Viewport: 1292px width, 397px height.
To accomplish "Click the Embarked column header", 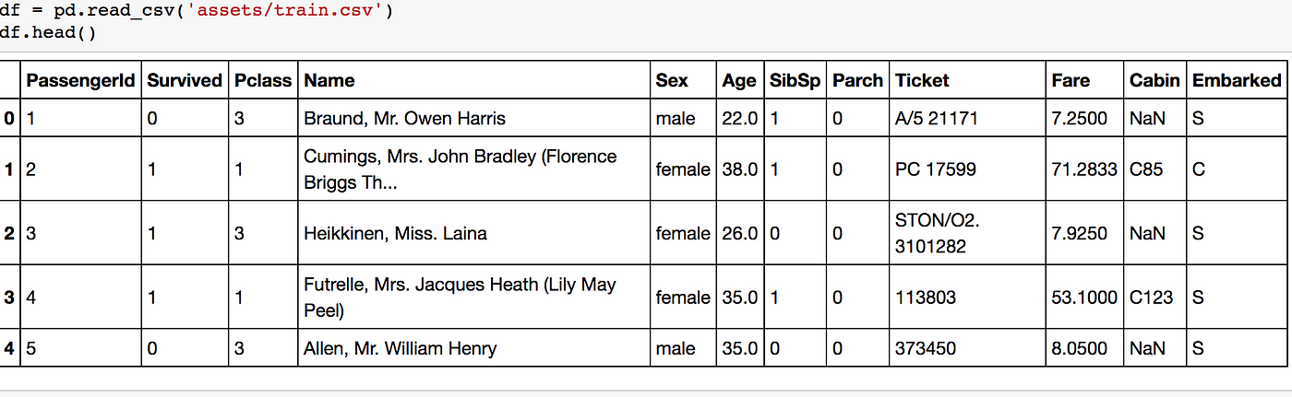I will click(1237, 80).
